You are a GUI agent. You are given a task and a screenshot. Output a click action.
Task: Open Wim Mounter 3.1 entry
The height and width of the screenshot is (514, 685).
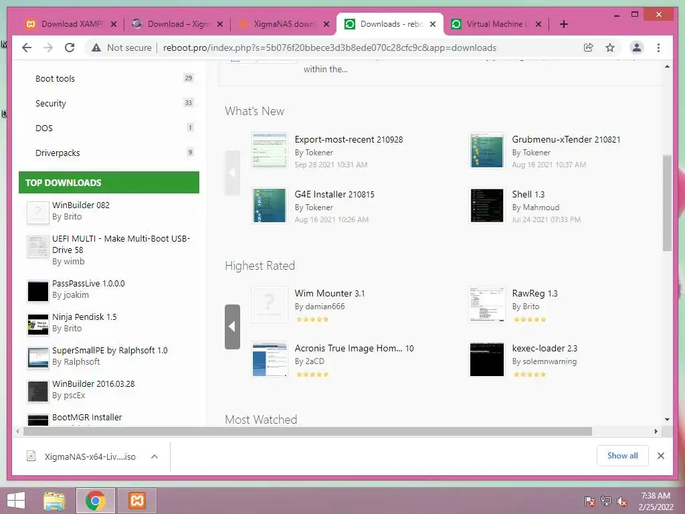[329, 293]
